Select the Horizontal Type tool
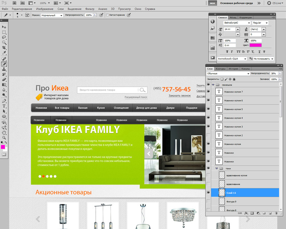 pos(4,106)
